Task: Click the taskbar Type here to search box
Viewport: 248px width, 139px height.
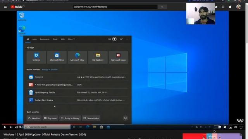Action: pos(47,127)
